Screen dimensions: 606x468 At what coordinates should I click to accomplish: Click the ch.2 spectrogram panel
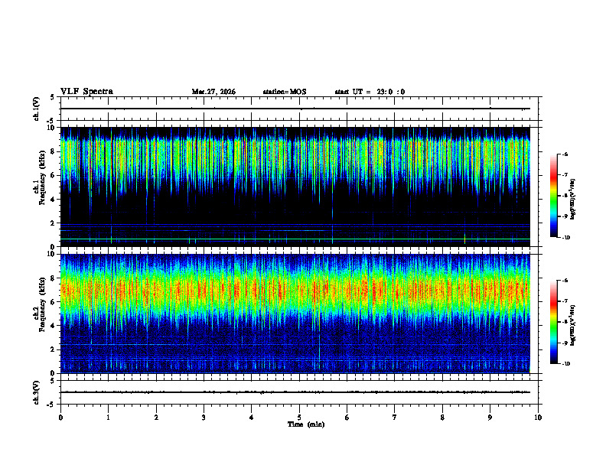(295, 314)
